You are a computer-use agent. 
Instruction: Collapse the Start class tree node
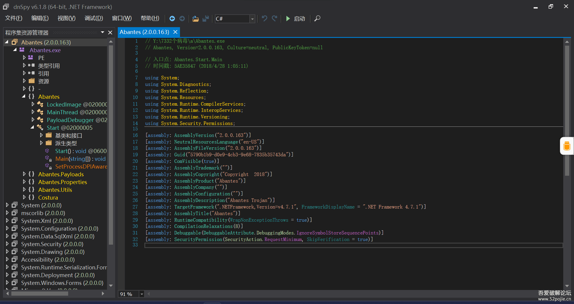click(33, 127)
